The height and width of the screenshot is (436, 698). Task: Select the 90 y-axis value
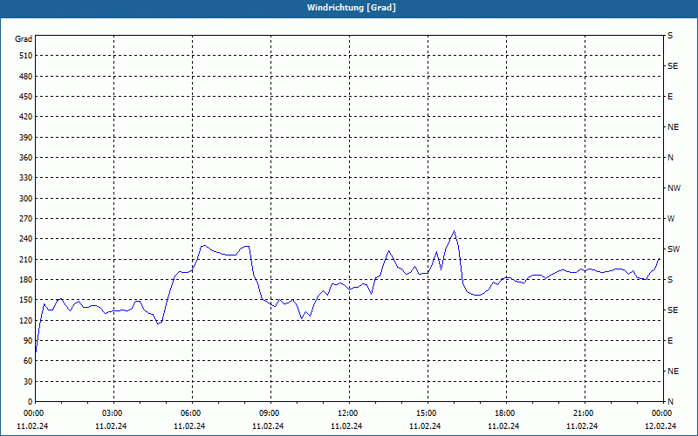[x=29, y=341]
